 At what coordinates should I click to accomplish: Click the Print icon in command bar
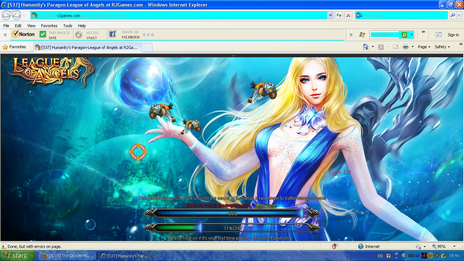[406, 47]
